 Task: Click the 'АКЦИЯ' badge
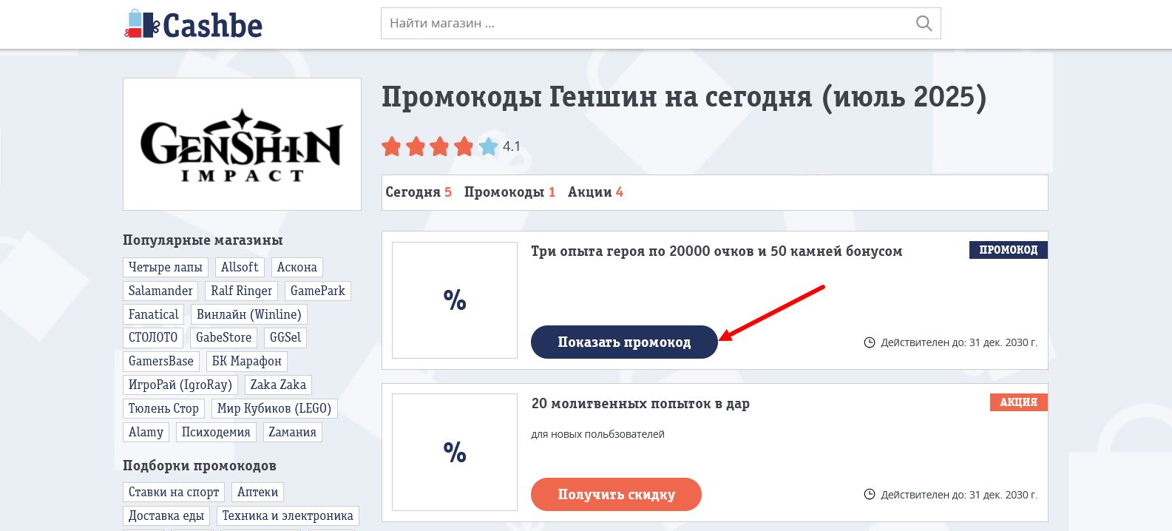click(1018, 402)
